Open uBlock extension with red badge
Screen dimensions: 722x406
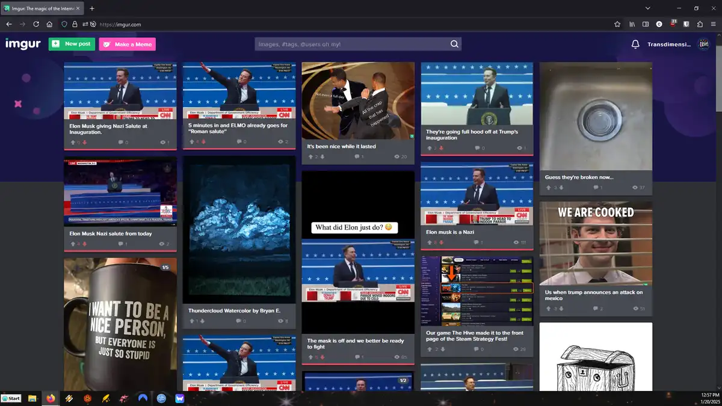pyautogui.click(x=673, y=24)
